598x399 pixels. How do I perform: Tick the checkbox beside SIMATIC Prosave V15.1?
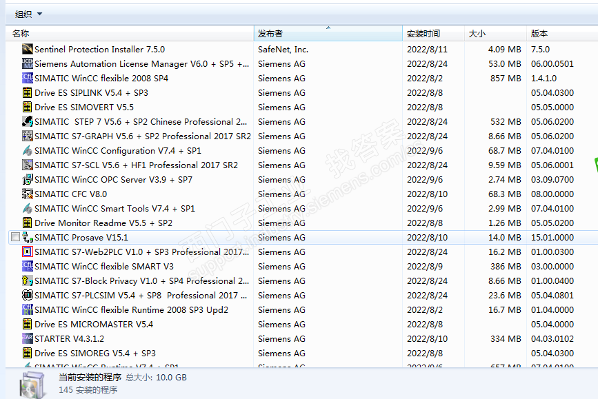tap(15, 238)
